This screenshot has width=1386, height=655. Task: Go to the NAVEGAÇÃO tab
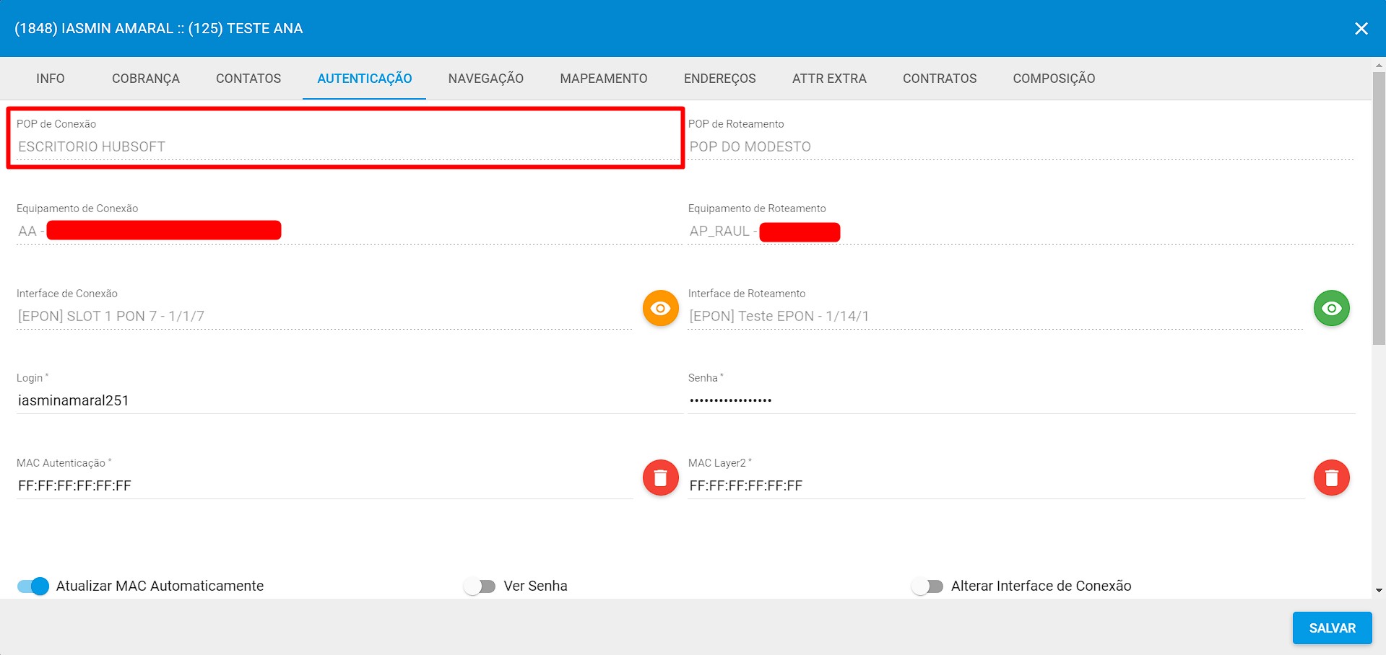click(x=486, y=79)
